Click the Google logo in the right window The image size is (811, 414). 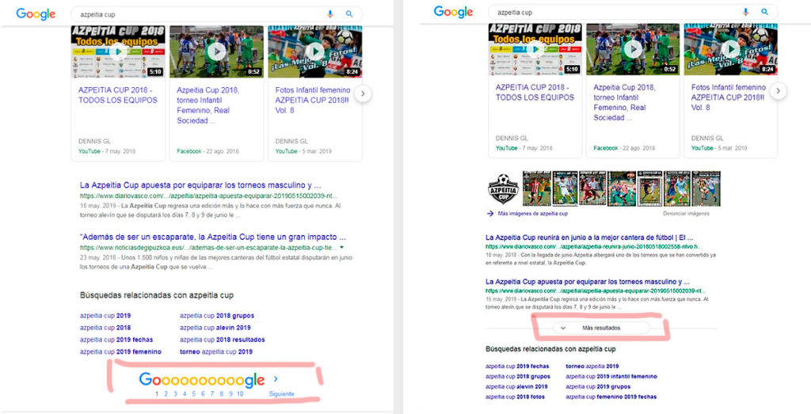[454, 11]
